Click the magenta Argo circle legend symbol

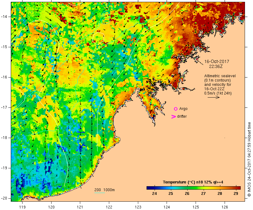click(x=176, y=109)
